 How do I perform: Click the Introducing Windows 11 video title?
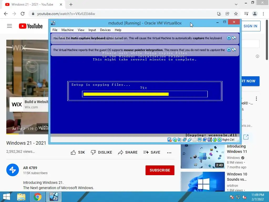tap(237, 149)
